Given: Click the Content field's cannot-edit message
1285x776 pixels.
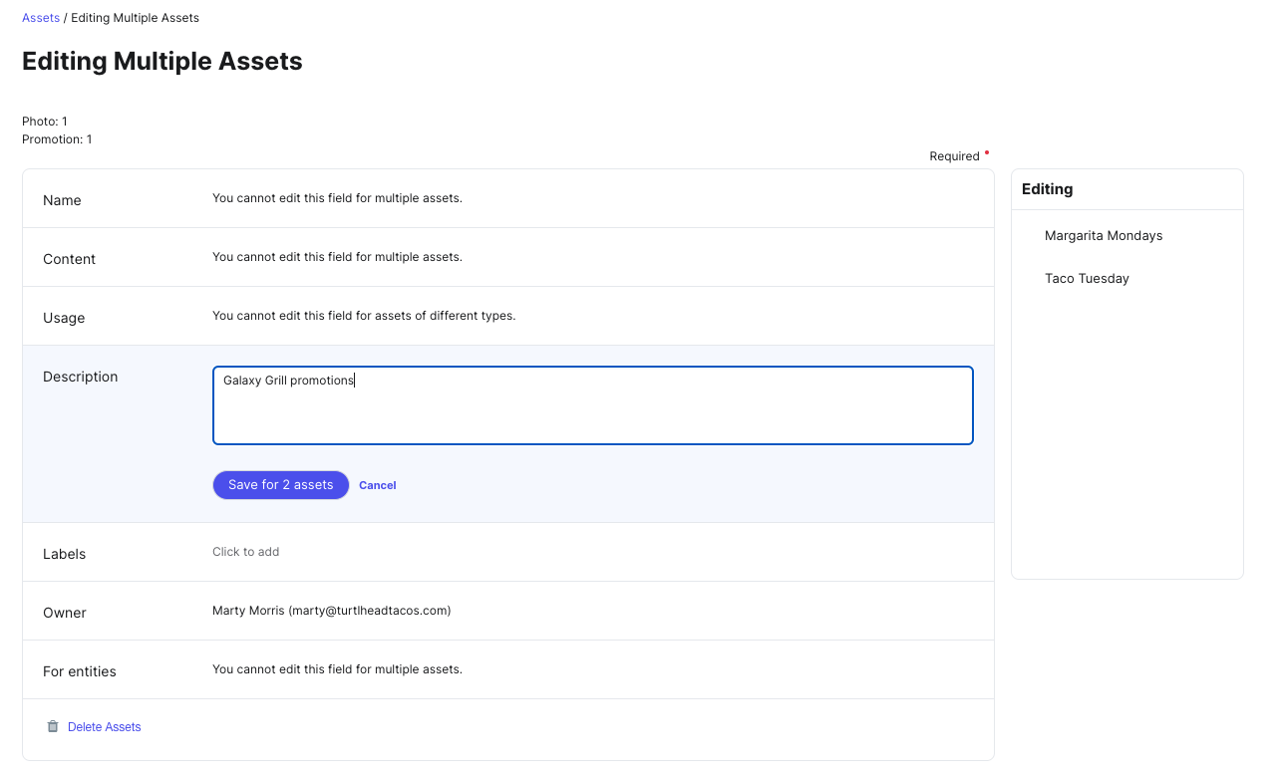Looking at the screenshot, I should (337, 257).
